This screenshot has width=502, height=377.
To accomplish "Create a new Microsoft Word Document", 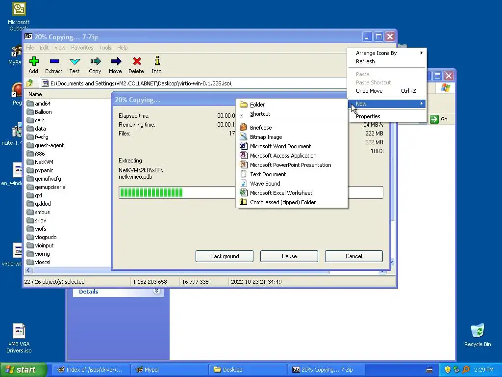I will point(292,146).
